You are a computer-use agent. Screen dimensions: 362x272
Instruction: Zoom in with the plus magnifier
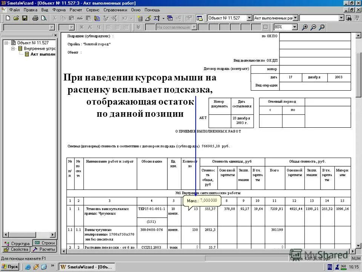[x=305, y=27]
